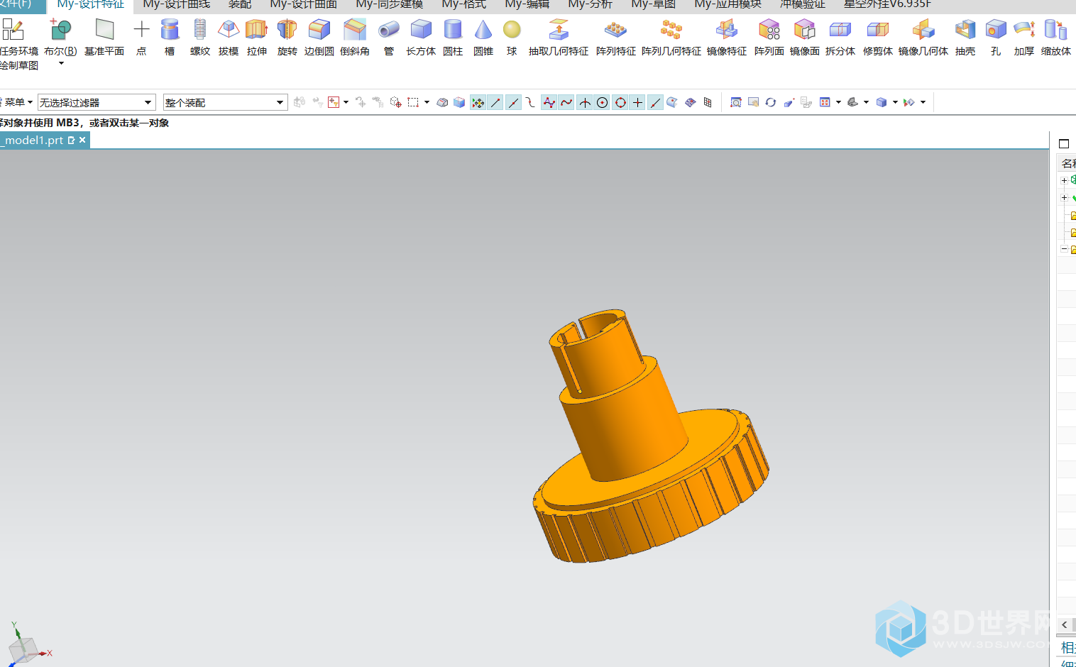Open the 星空外挂V6.935F ribbon tab
This screenshot has height=667, width=1076.
click(887, 5)
